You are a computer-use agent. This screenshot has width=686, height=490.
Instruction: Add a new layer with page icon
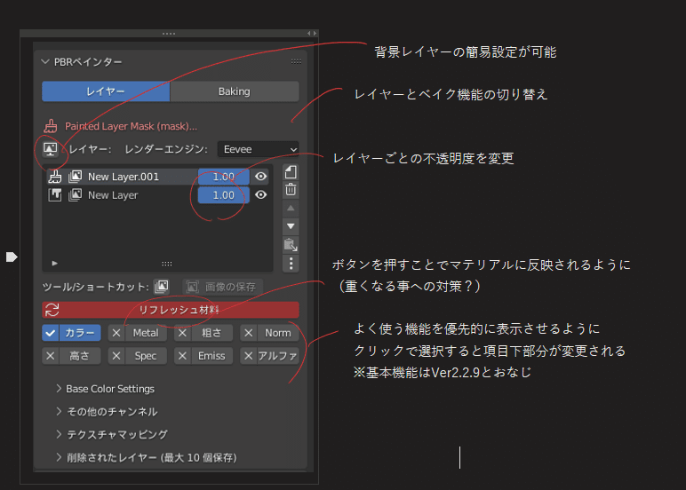(291, 172)
